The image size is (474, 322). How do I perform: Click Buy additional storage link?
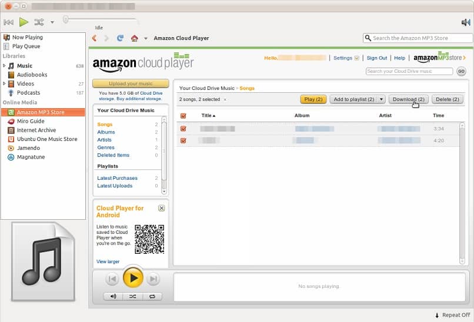[x=139, y=99]
